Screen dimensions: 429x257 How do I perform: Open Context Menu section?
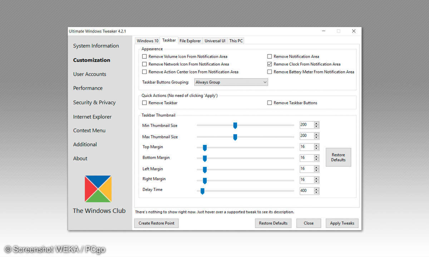coord(89,131)
